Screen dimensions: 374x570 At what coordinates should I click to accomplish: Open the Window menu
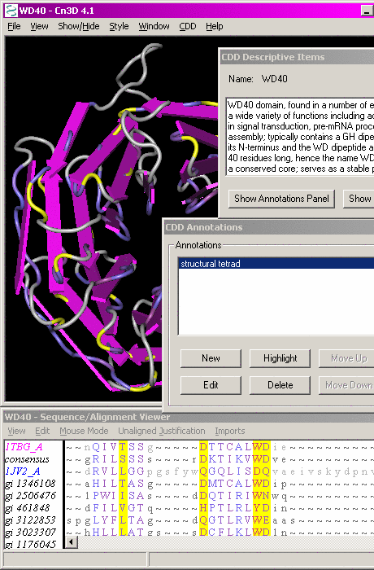tap(154, 26)
